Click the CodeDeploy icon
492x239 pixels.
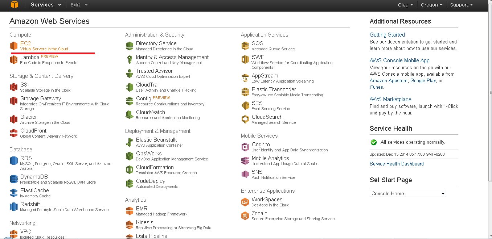pos(129,184)
